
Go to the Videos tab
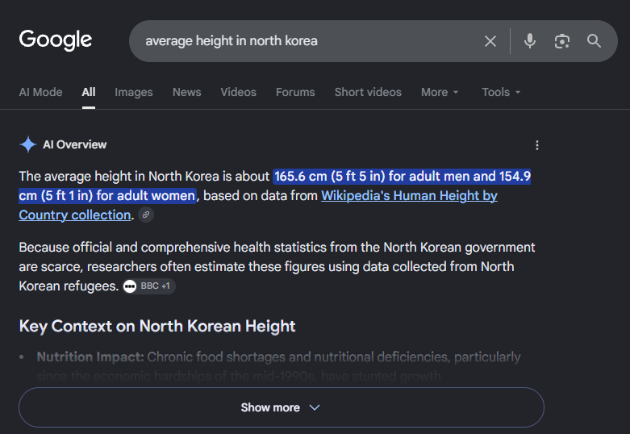[x=238, y=92]
